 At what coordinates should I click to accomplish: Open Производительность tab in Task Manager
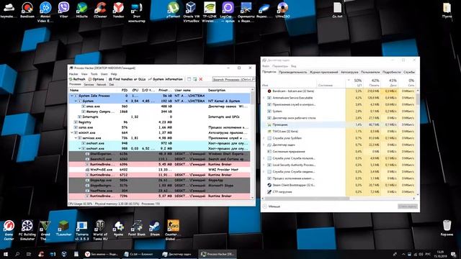pyautogui.click(x=292, y=72)
